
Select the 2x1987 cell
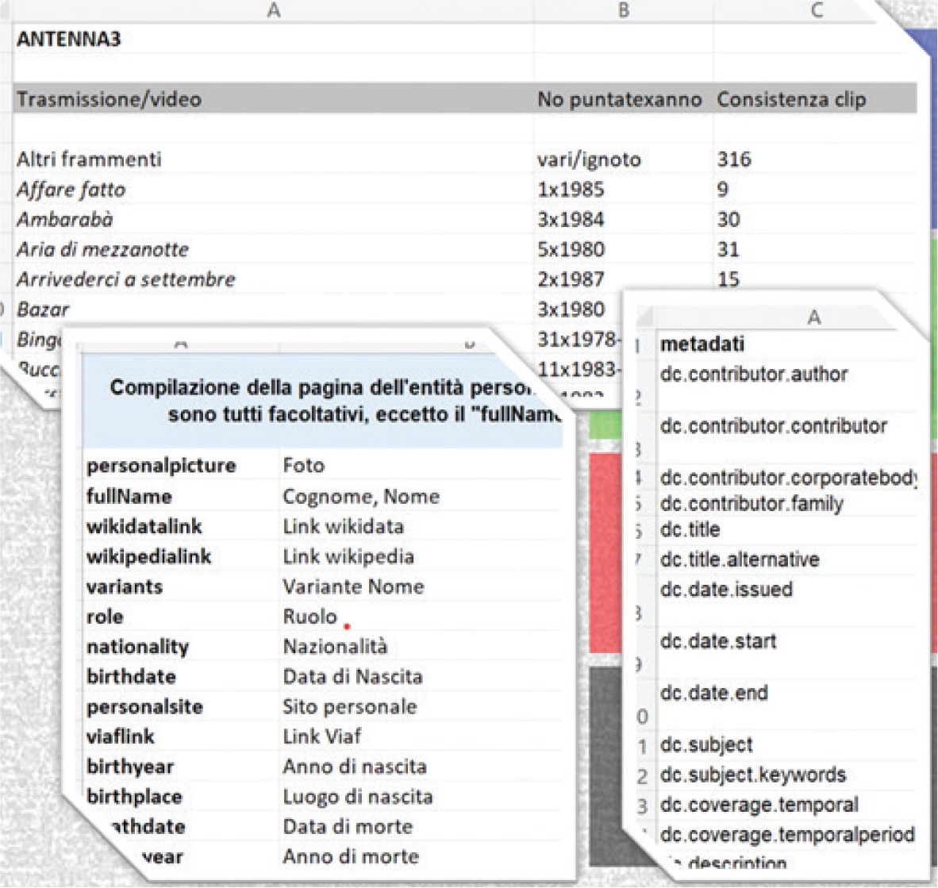(623, 279)
